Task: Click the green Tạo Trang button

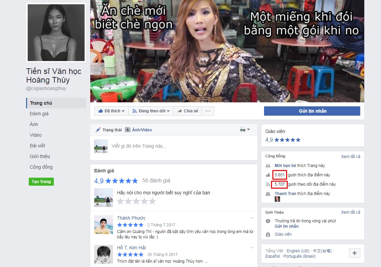Action: 41,182
